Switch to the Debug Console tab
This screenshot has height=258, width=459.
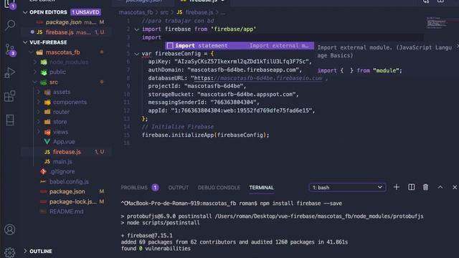point(219,188)
